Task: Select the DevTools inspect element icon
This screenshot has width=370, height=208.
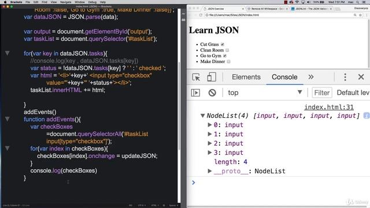Action: (196, 77)
